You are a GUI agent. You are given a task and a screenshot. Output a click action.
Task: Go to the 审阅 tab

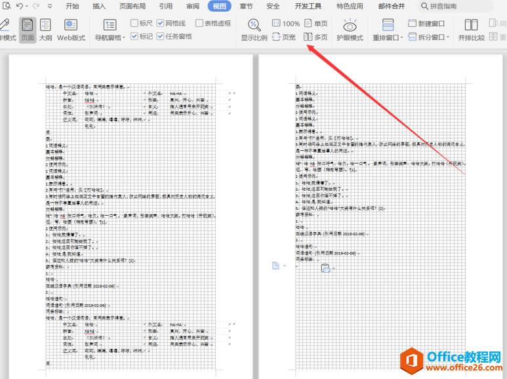[x=193, y=6]
